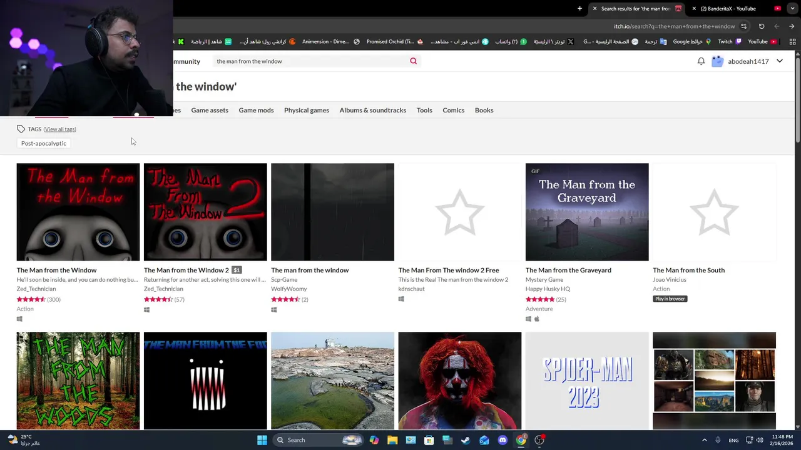Screen dimensions: 801x450
Task: Select the Albums & soundtracks tab
Action: coord(373,110)
